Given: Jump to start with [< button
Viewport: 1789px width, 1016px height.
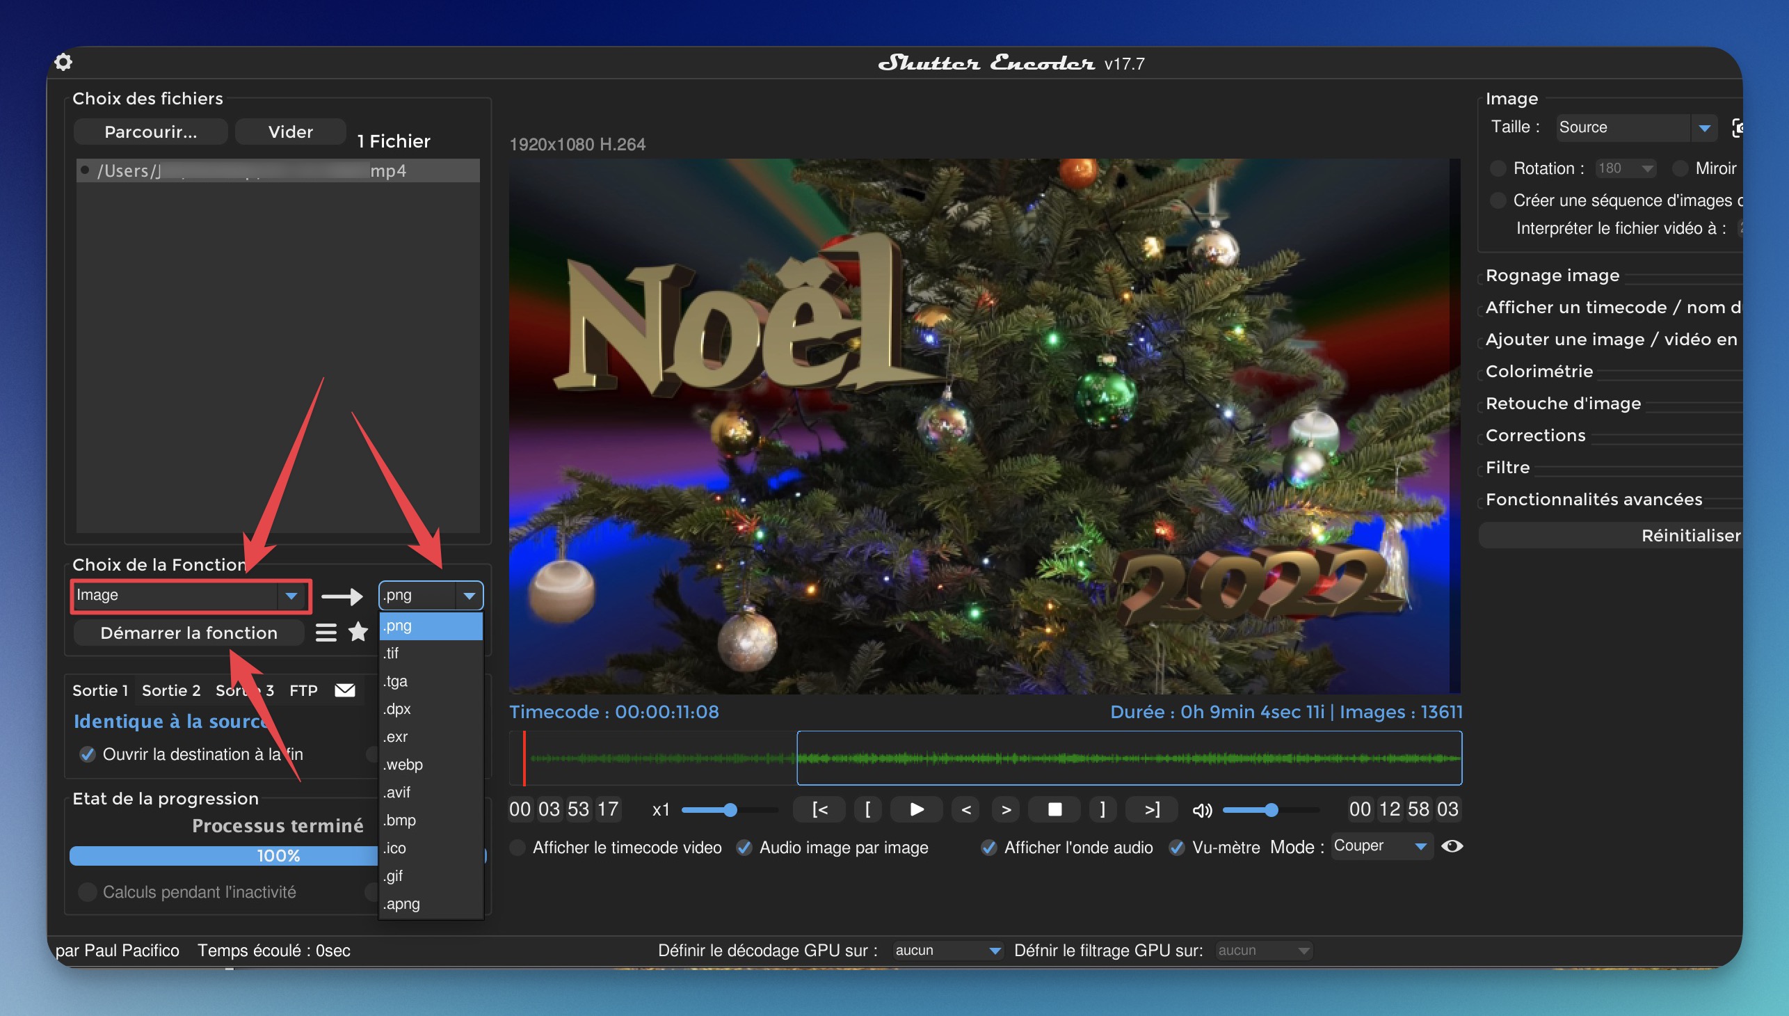Looking at the screenshot, I should [x=819, y=809].
